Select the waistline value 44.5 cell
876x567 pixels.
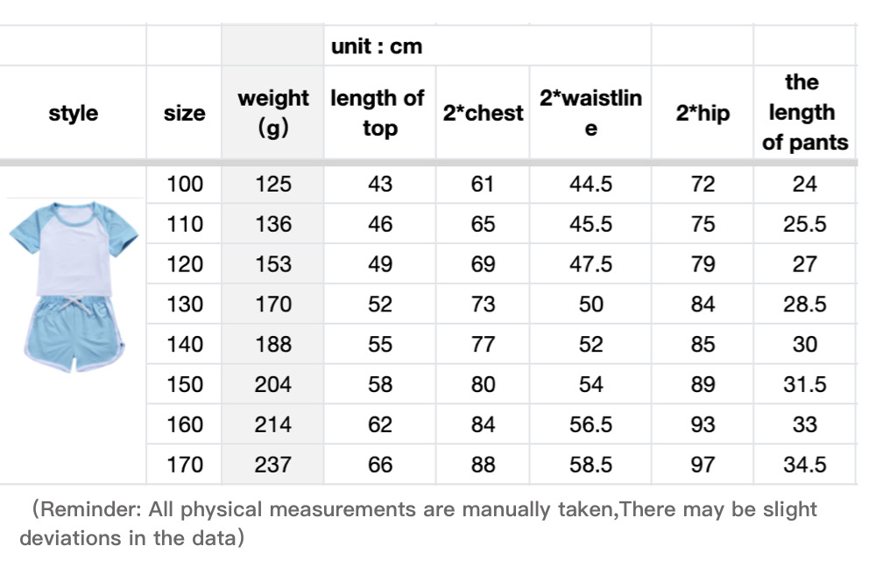pos(590,184)
